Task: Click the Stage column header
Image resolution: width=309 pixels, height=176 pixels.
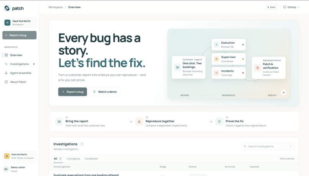Action: tap(163, 167)
